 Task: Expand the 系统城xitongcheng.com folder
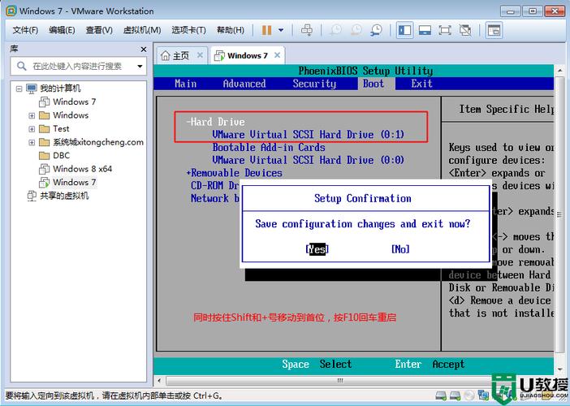pyautogui.click(x=32, y=142)
